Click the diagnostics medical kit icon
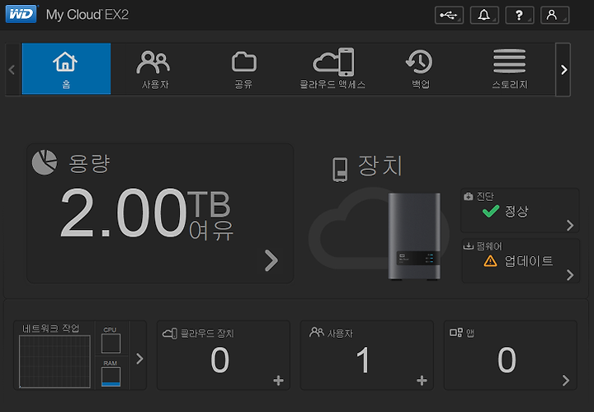 tap(469, 196)
